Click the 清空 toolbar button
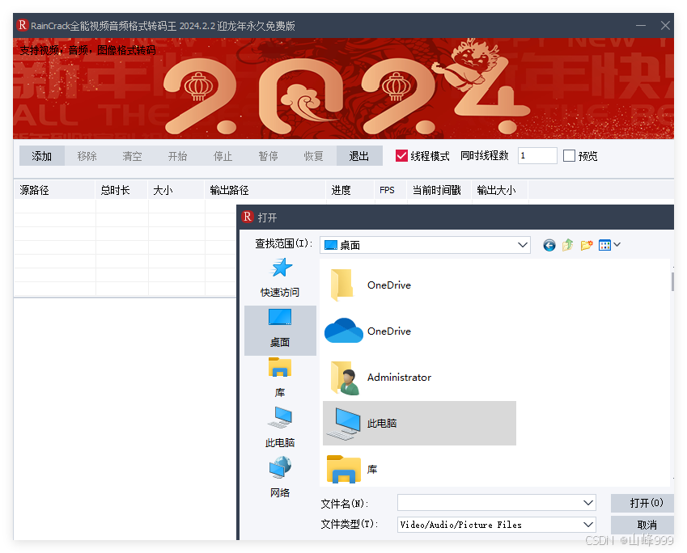The height and width of the screenshot is (553, 687). (133, 156)
